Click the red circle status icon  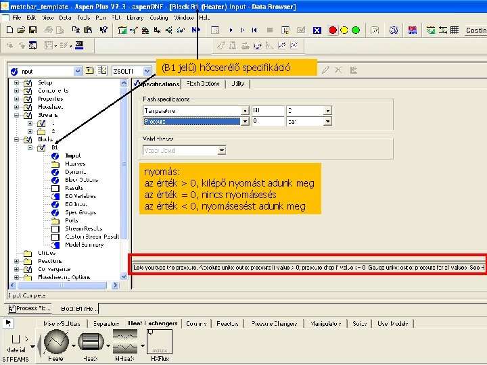[x=333, y=30]
